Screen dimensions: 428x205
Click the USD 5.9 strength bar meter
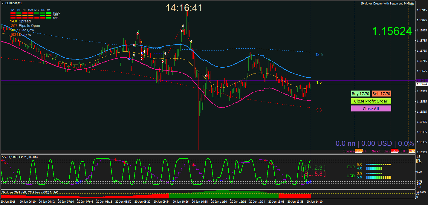click(x=378, y=177)
